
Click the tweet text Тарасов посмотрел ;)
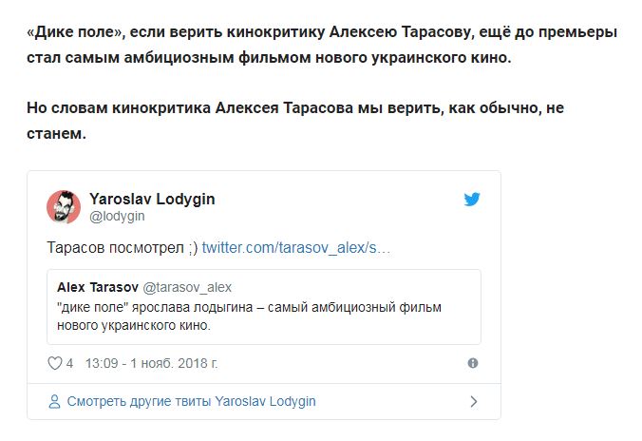tap(123, 247)
